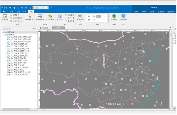
Task: Click the zoom in magnifier icon
Action: 6,8
